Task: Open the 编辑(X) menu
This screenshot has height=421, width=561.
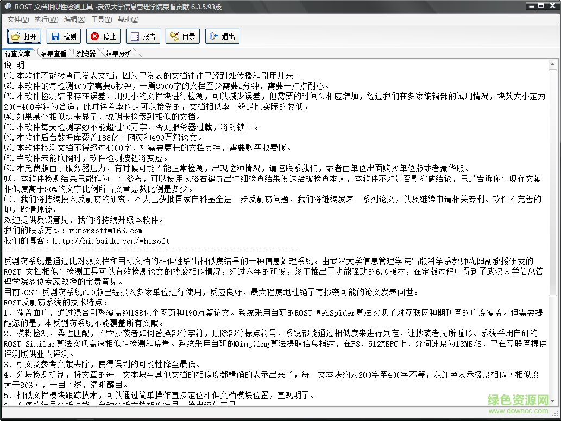Action: point(73,19)
